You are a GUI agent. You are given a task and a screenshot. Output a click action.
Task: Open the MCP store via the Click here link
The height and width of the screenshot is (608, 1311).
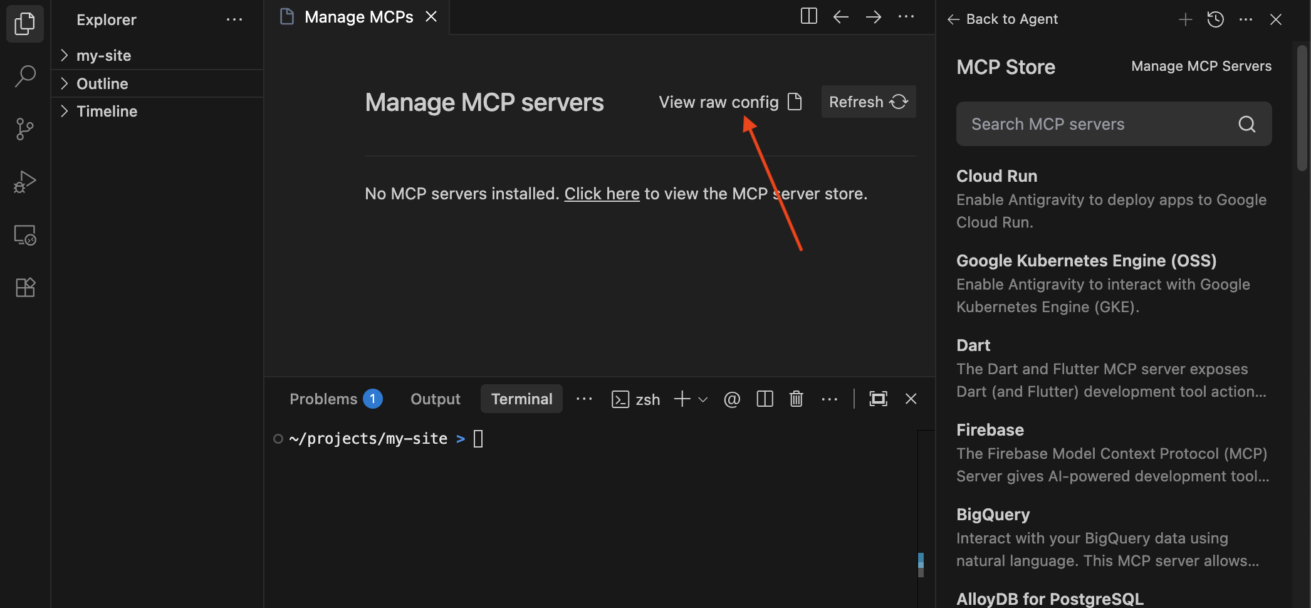[x=602, y=194]
